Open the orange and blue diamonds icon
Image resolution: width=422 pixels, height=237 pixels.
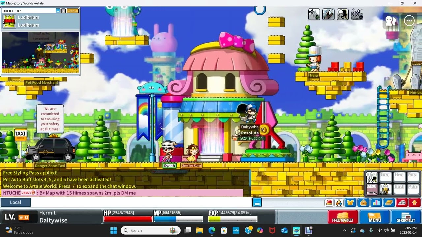coord(339,203)
